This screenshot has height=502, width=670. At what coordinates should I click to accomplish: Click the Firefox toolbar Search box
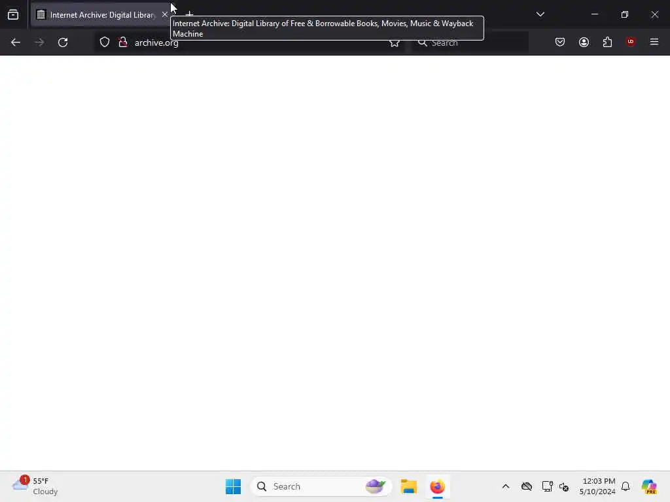[x=470, y=42]
